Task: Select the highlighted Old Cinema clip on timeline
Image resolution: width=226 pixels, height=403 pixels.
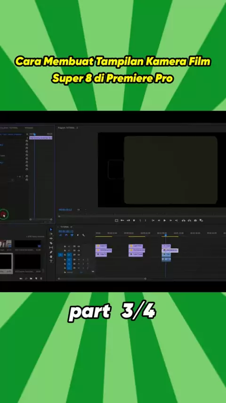Action: point(170,250)
